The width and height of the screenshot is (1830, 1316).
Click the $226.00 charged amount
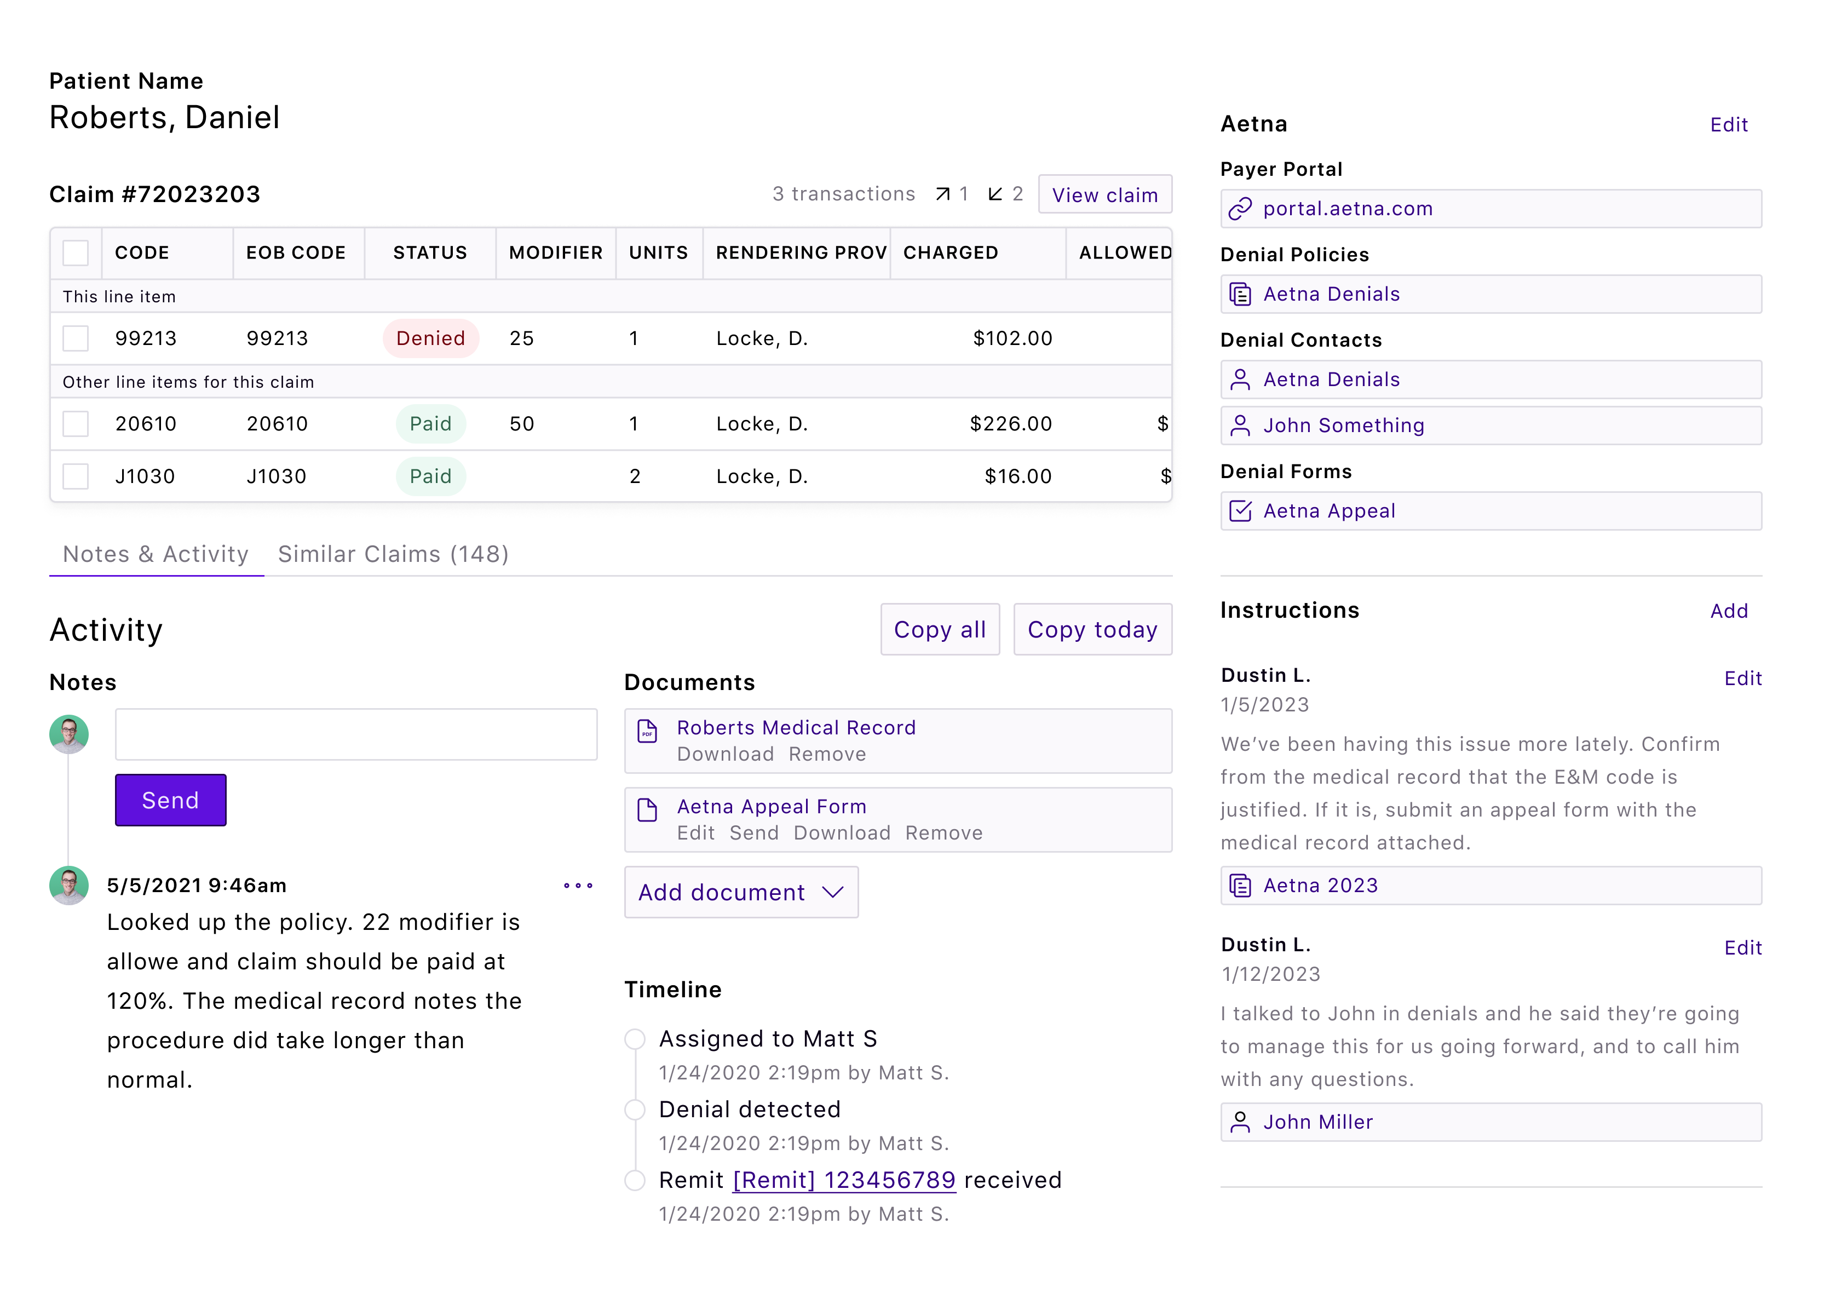(1011, 423)
